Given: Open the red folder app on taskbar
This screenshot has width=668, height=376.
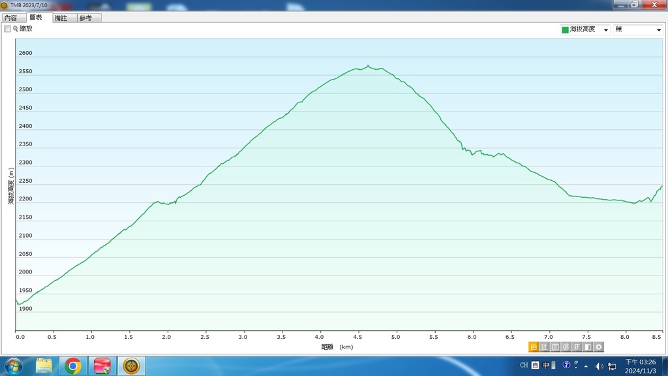Looking at the screenshot, I should [x=102, y=366].
